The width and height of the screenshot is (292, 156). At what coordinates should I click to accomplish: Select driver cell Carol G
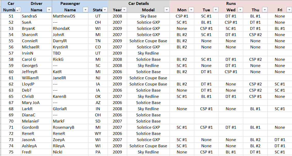click(37, 59)
